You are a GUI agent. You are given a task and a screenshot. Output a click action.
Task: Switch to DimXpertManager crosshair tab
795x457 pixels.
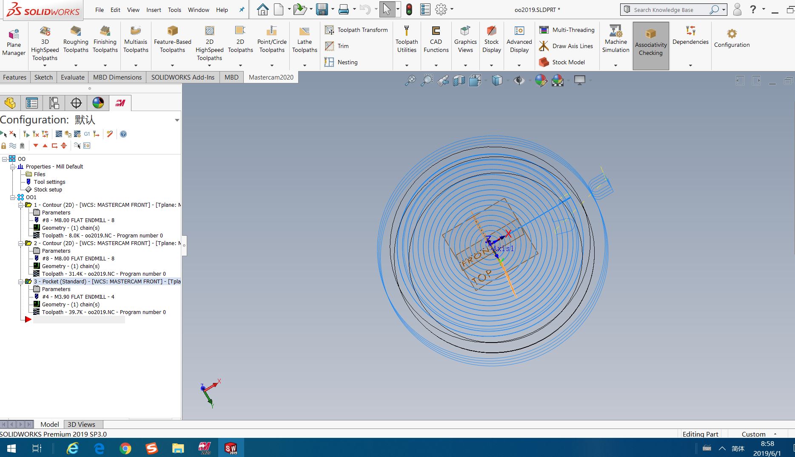pyautogui.click(x=76, y=103)
